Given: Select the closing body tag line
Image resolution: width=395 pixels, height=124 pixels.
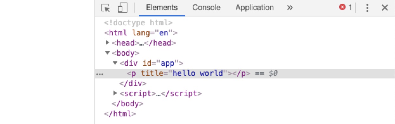Looking at the screenshot, I should [128, 104].
